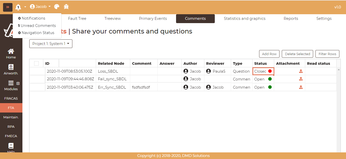Screen dimensions: 346x159
Task: Open the Statistics and graphics tab
Action: click(244, 19)
